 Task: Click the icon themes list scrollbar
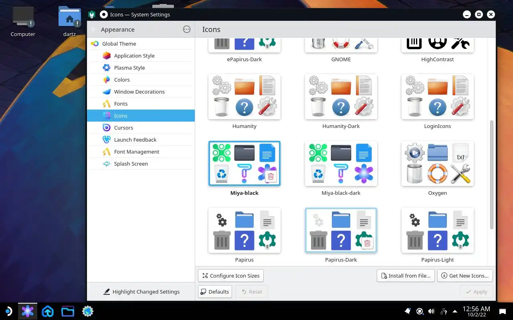pos(492,175)
